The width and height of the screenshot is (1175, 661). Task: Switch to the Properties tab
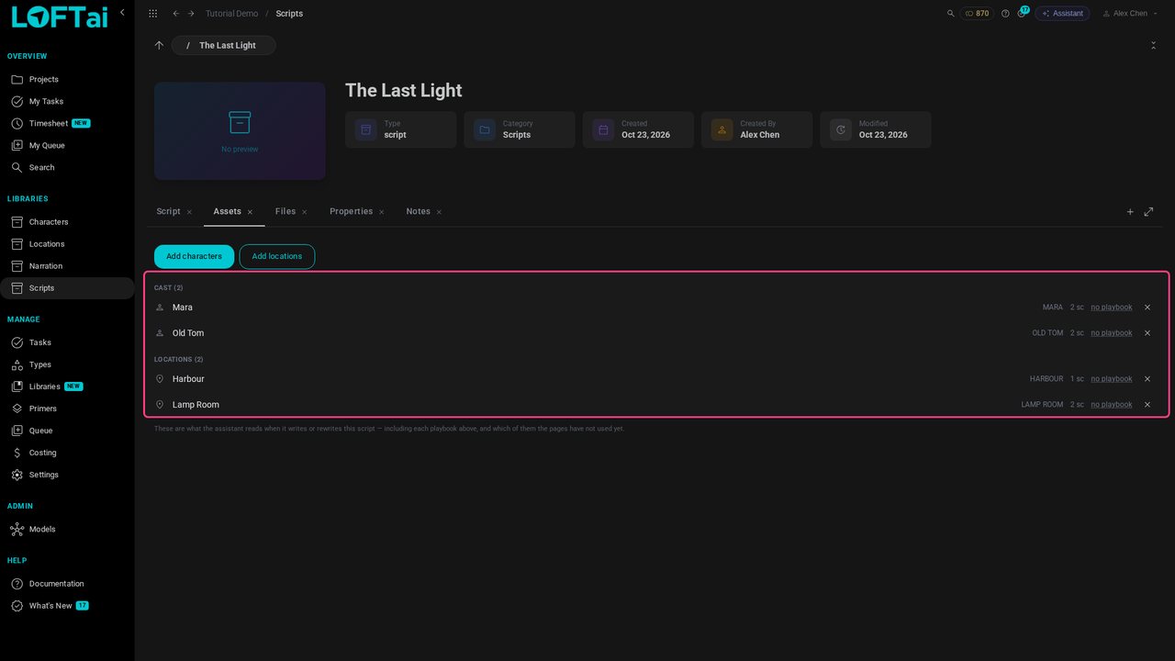click(351, 211)
